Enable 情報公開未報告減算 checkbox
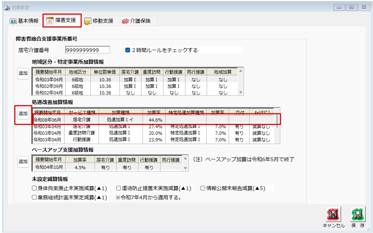 [203, 188]
